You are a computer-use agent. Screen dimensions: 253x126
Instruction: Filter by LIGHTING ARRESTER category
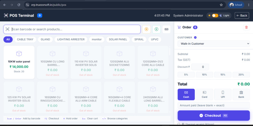coord(71,39)
